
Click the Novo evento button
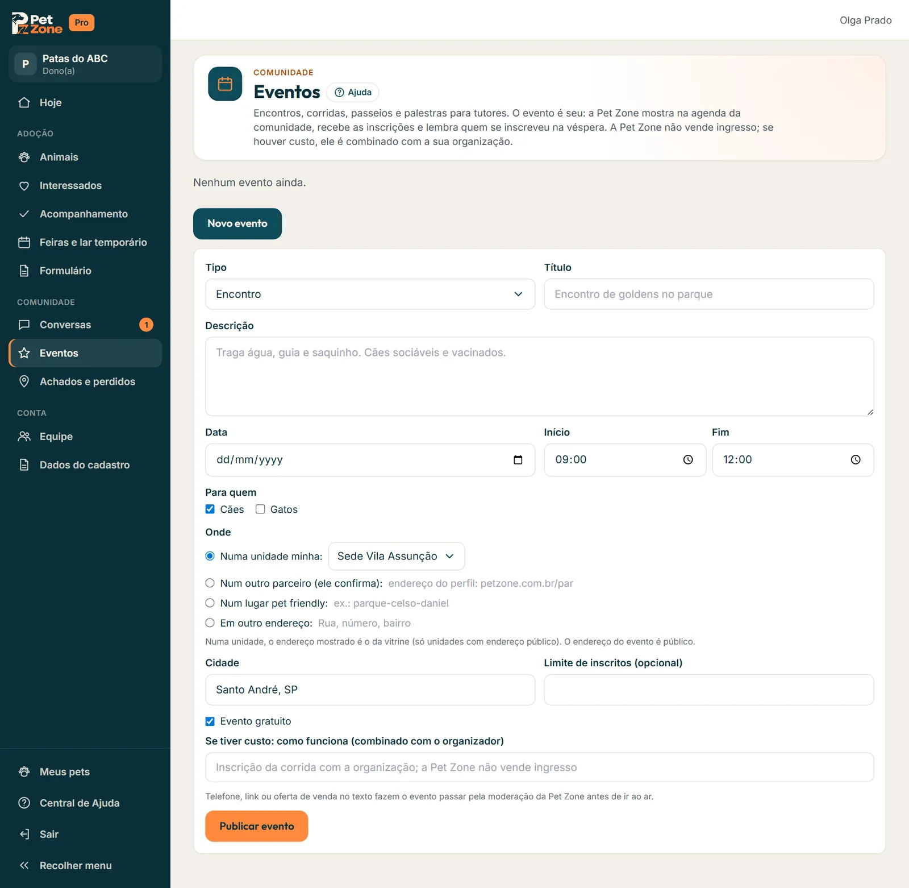(x=237, y=223)
